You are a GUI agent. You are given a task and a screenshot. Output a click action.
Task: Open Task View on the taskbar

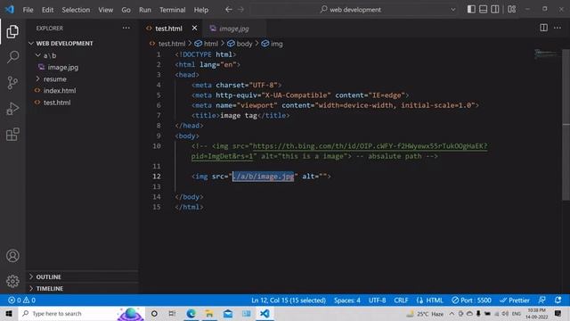coord(172,314)
